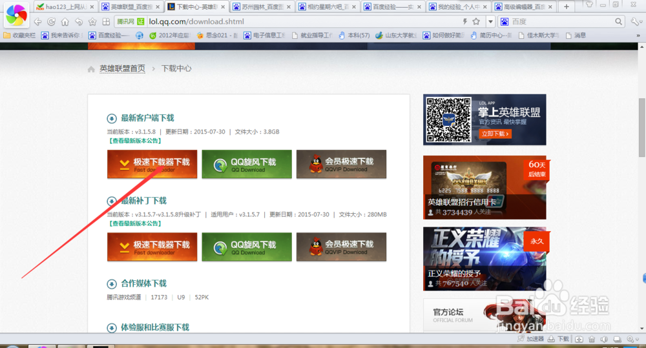Switch to hao123 tab

pos(65,6)
